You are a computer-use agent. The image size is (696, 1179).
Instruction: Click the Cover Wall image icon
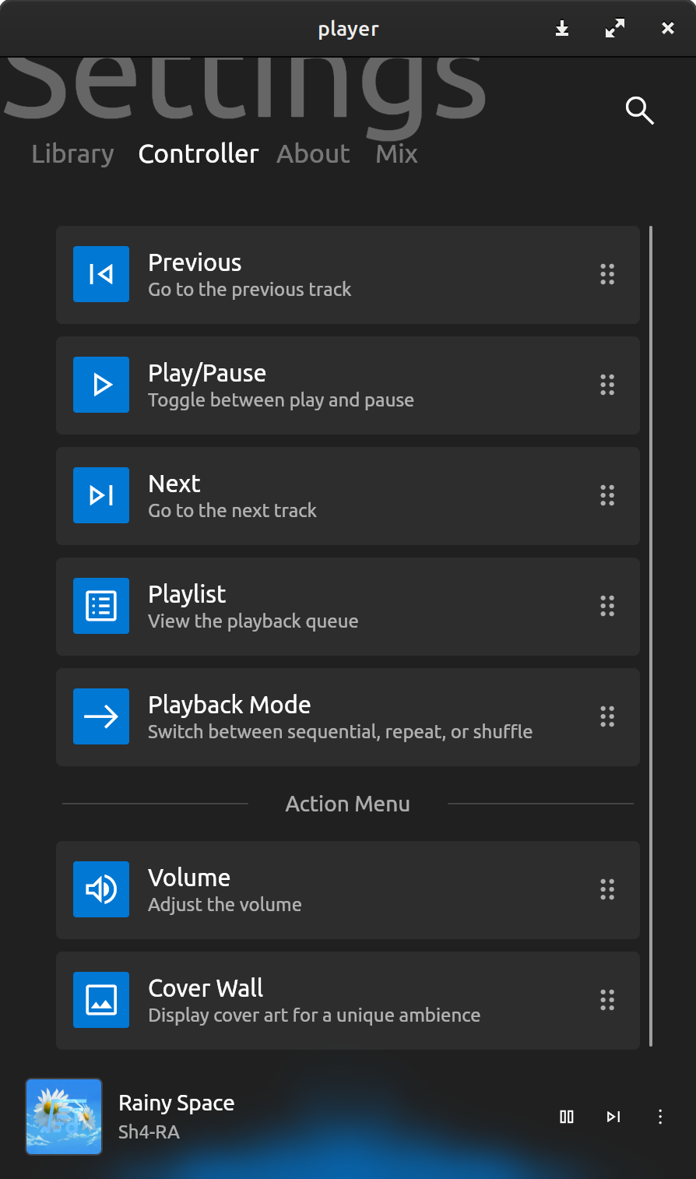click(101, 1000)
